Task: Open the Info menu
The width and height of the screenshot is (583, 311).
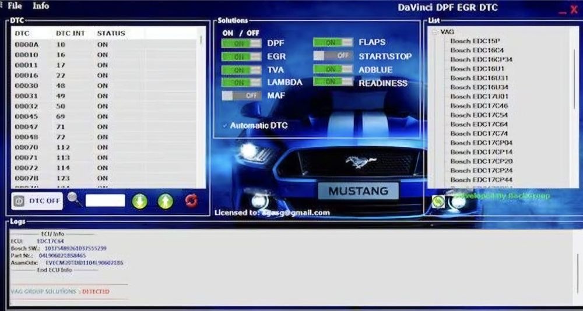Action: 41,6
